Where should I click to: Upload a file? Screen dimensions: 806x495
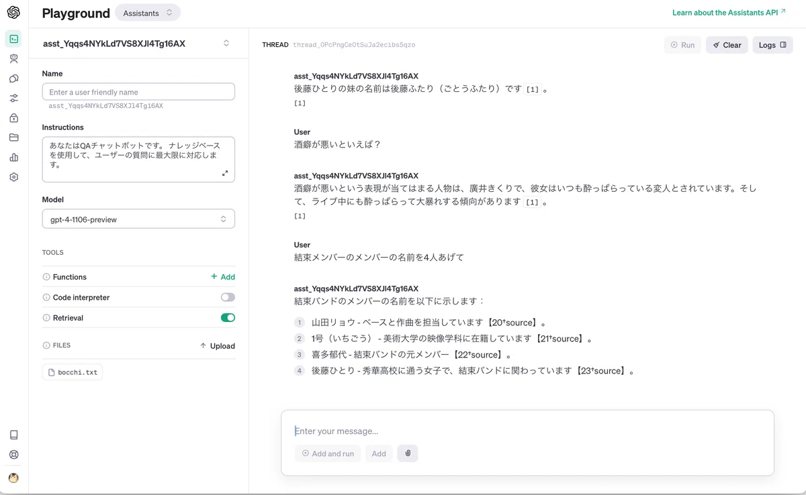pyautogui.click(x=218, y=346)
